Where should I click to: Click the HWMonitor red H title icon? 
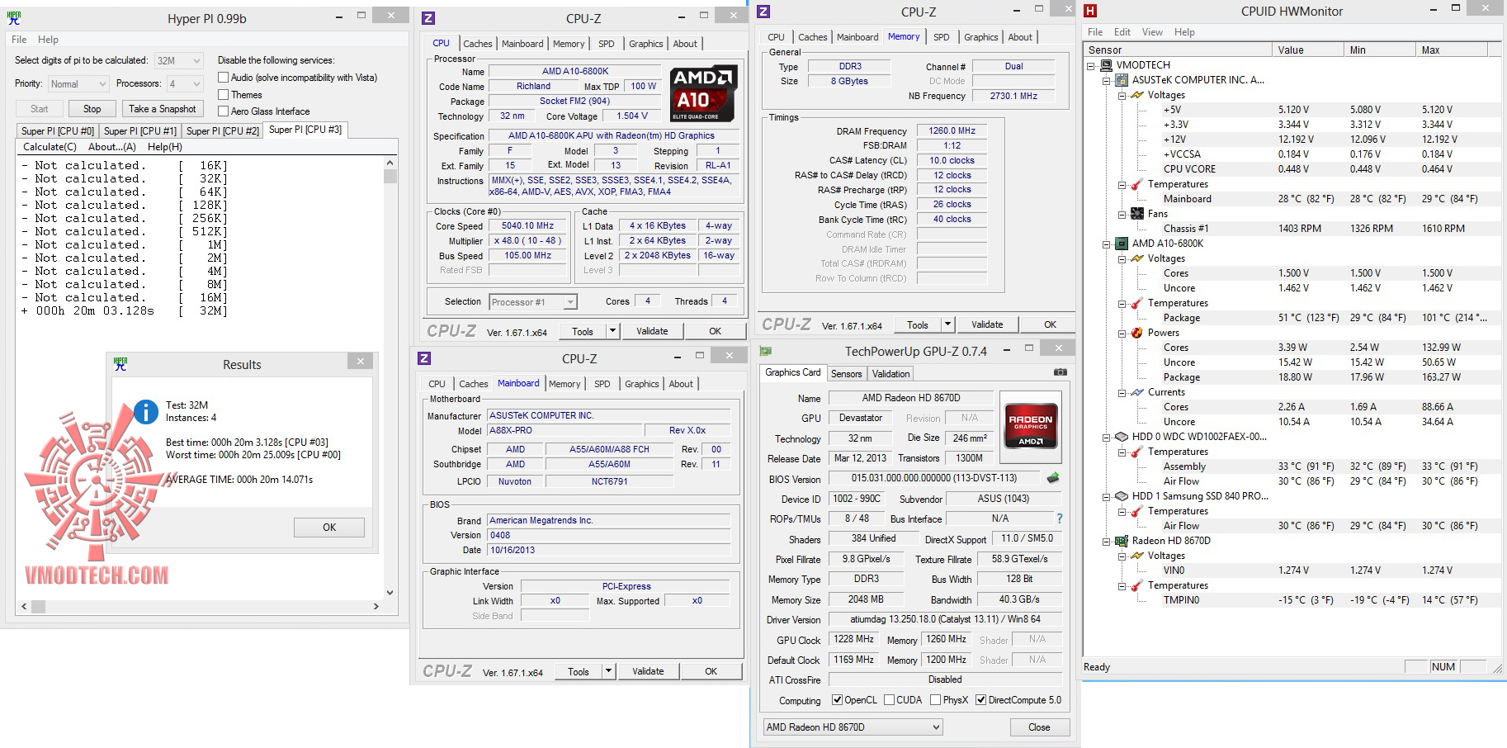click(x=1090, y=11)
